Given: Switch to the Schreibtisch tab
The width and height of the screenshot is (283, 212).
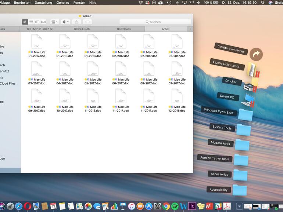Looking at the screenshot, I should click(82, 29).
